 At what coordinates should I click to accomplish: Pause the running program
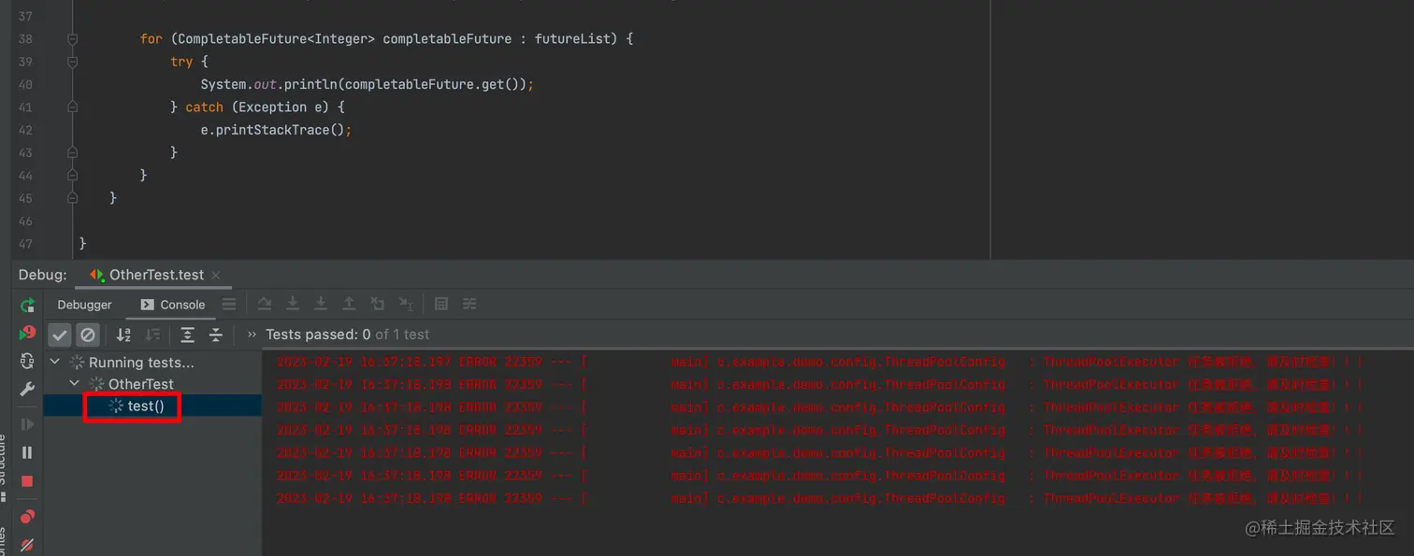(27, 452)
